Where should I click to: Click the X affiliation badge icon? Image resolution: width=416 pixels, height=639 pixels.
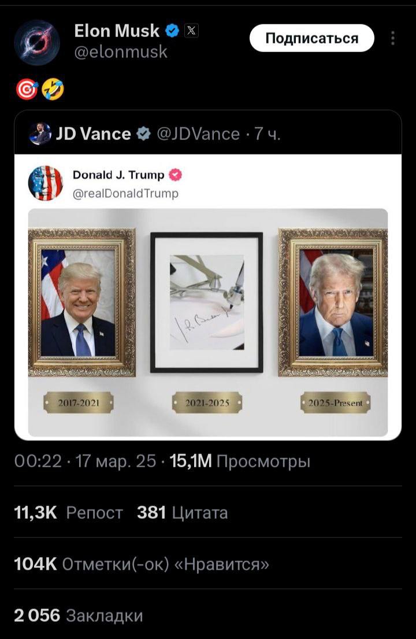click(x=191, y=31)
